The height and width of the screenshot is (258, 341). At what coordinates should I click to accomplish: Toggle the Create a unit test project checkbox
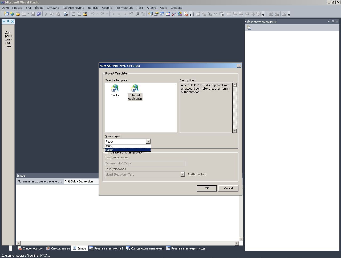tap(107, 152)
